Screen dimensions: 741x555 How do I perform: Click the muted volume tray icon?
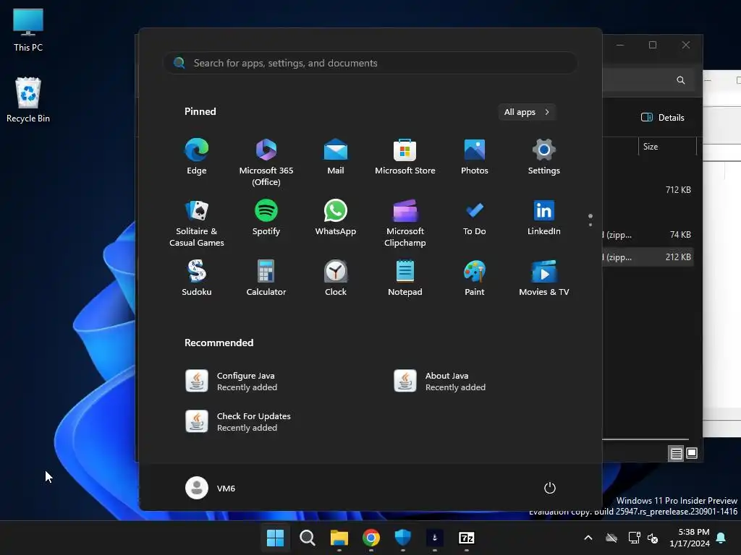[x=653, y=538]
